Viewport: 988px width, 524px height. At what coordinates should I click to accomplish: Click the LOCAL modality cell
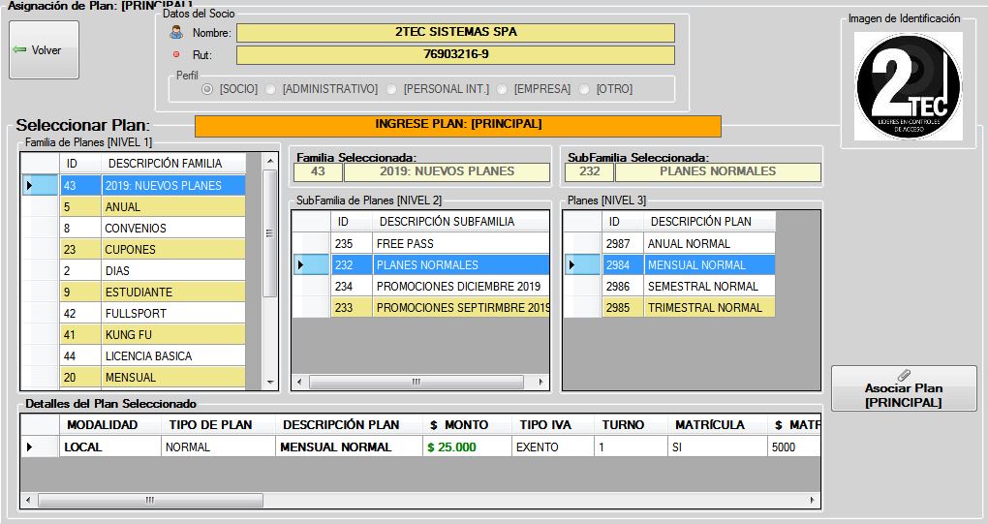click(x=110, y=447)
